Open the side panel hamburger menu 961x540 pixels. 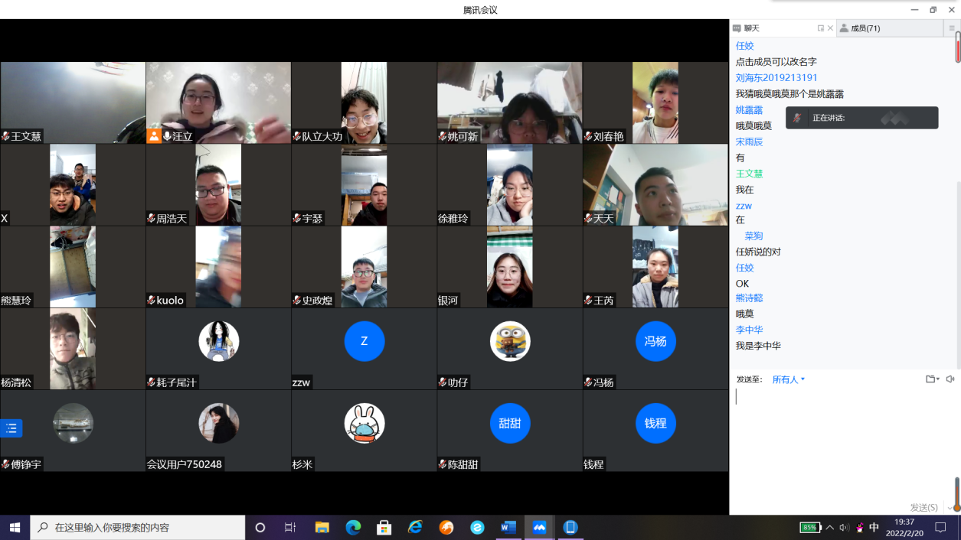[x=952, y=28]
